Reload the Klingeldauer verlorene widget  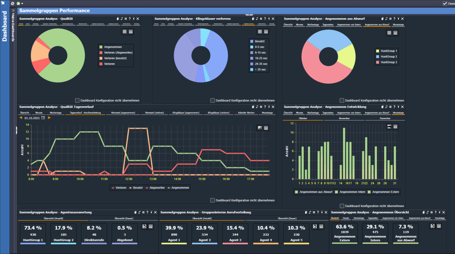pos(257,19)
